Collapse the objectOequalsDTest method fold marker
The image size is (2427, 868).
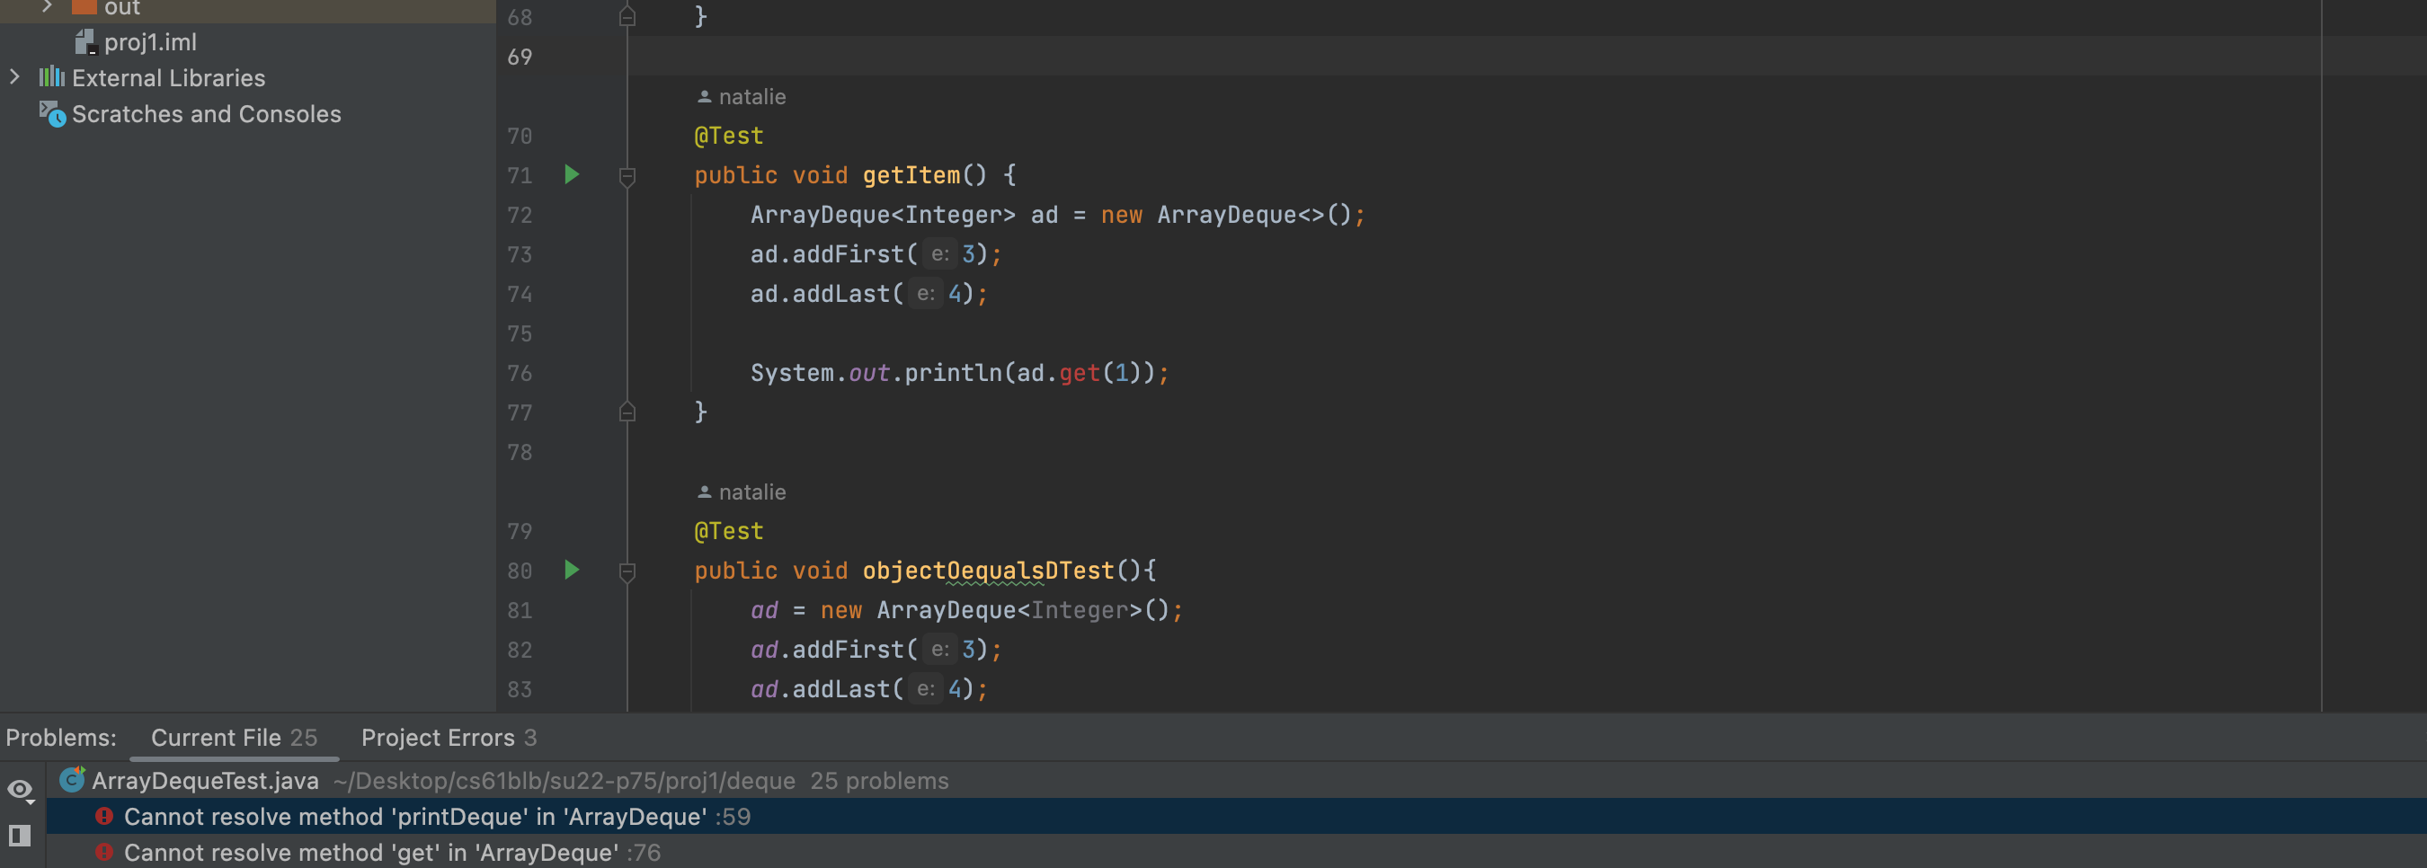(627, 571)
